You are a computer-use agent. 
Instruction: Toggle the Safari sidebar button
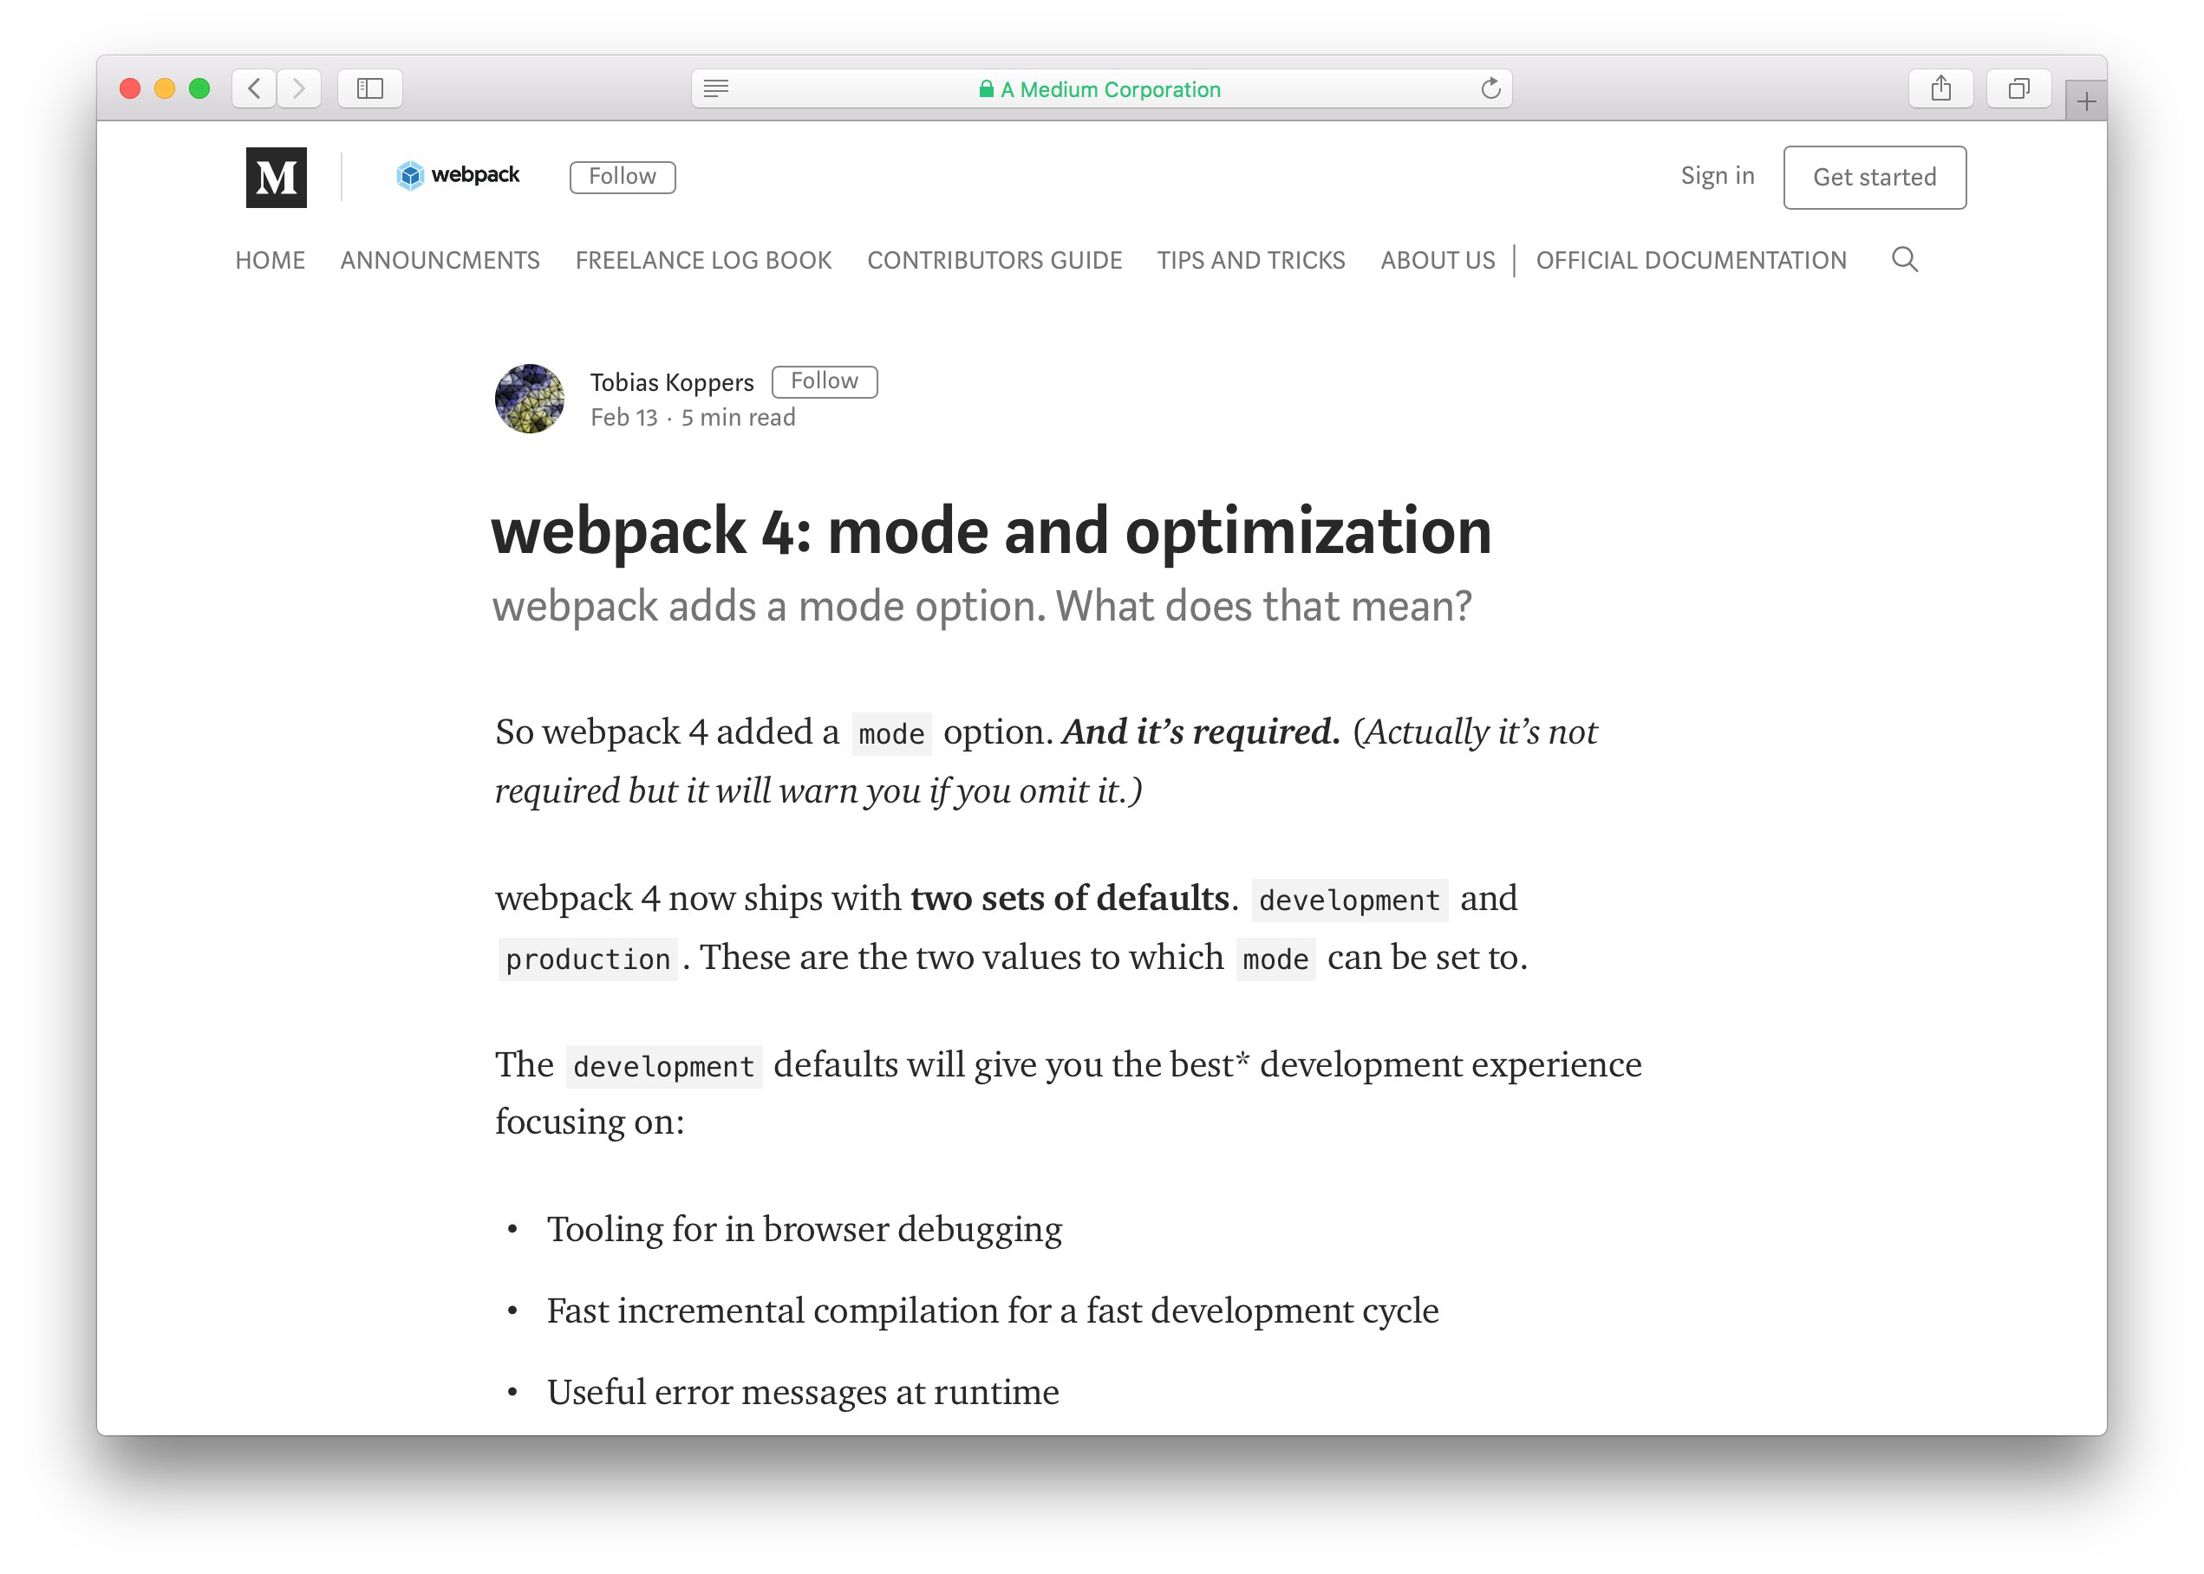point(370,89)
